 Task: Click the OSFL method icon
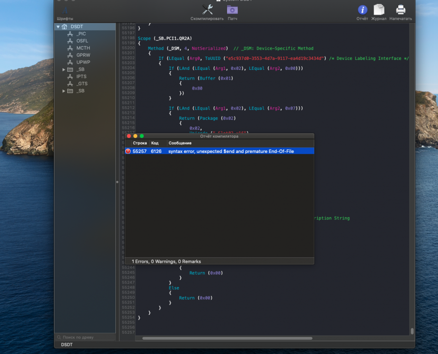[70, 41]
